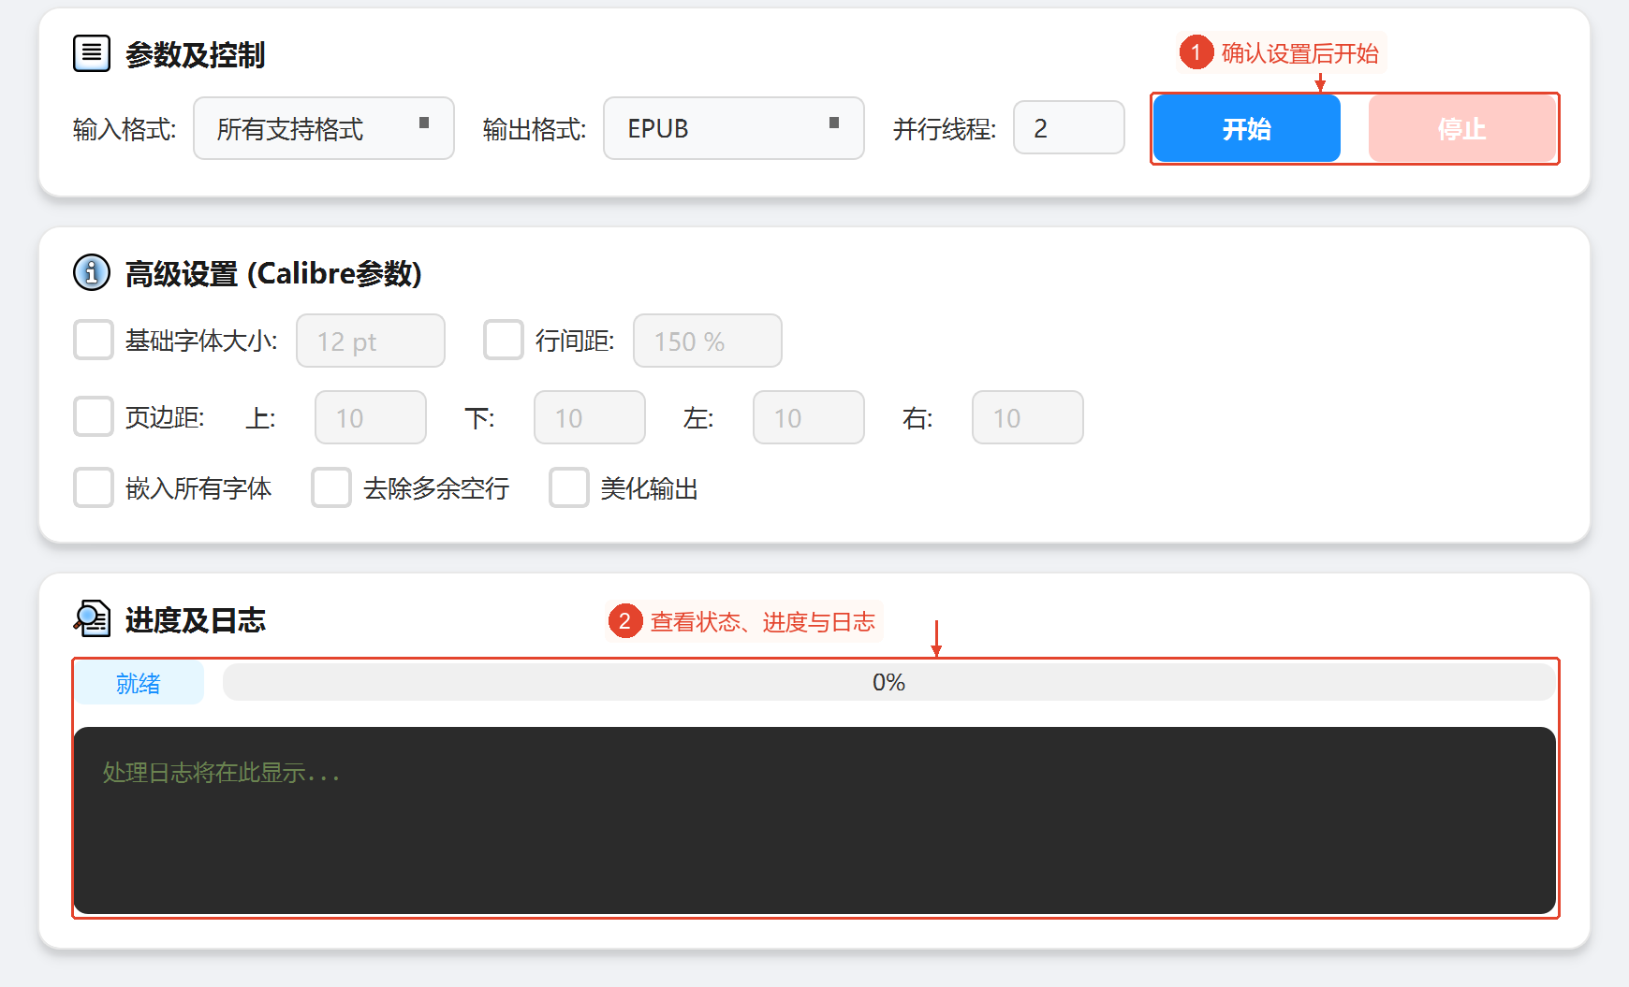Viewport: 1629px width, 987px height.
Task: Open the 输出格式 EPUB dropdown
Action: (x=734, y=128)
